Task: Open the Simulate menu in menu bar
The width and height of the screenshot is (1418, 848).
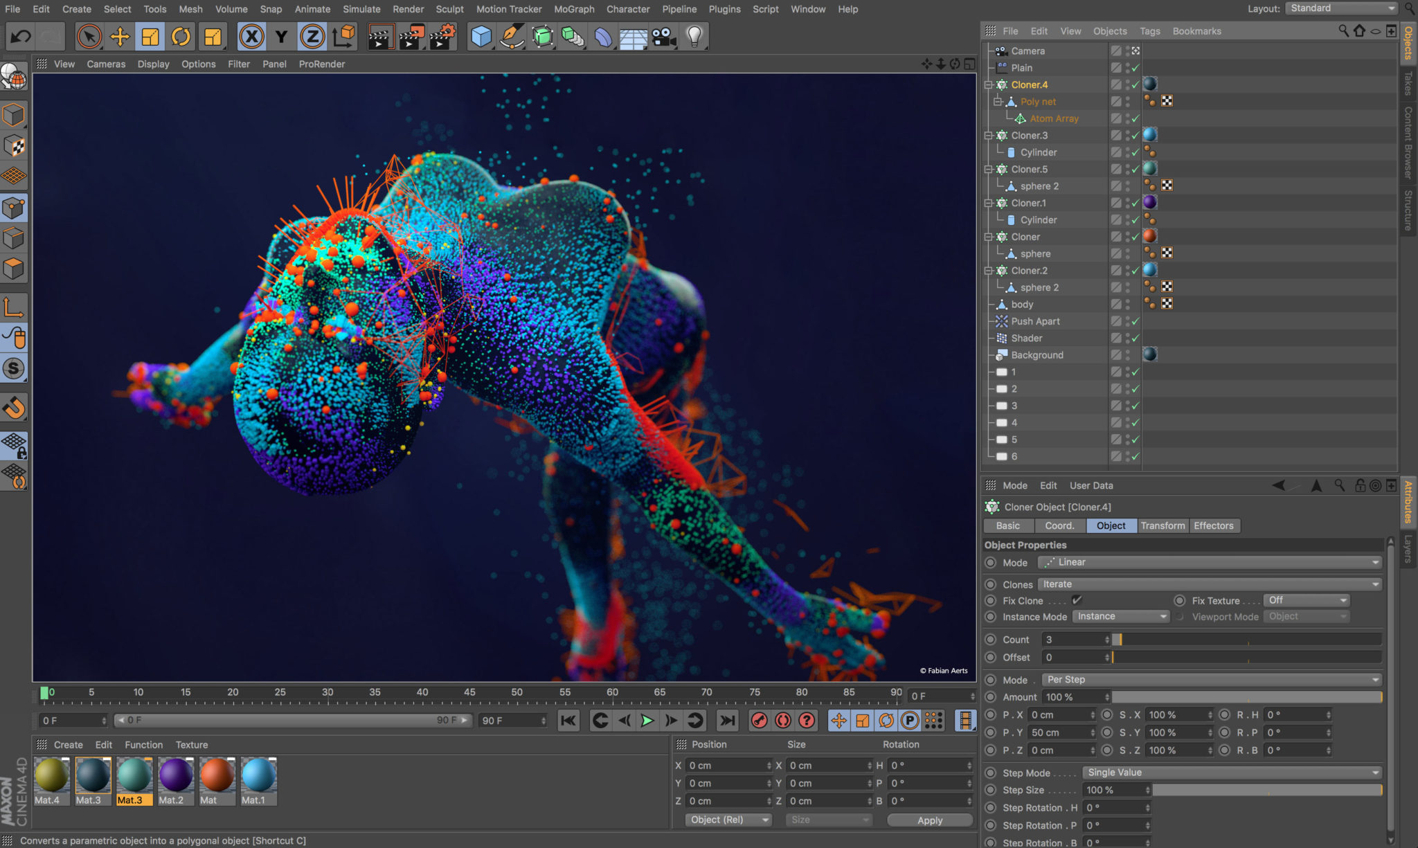Action: (x=361, y=8)
